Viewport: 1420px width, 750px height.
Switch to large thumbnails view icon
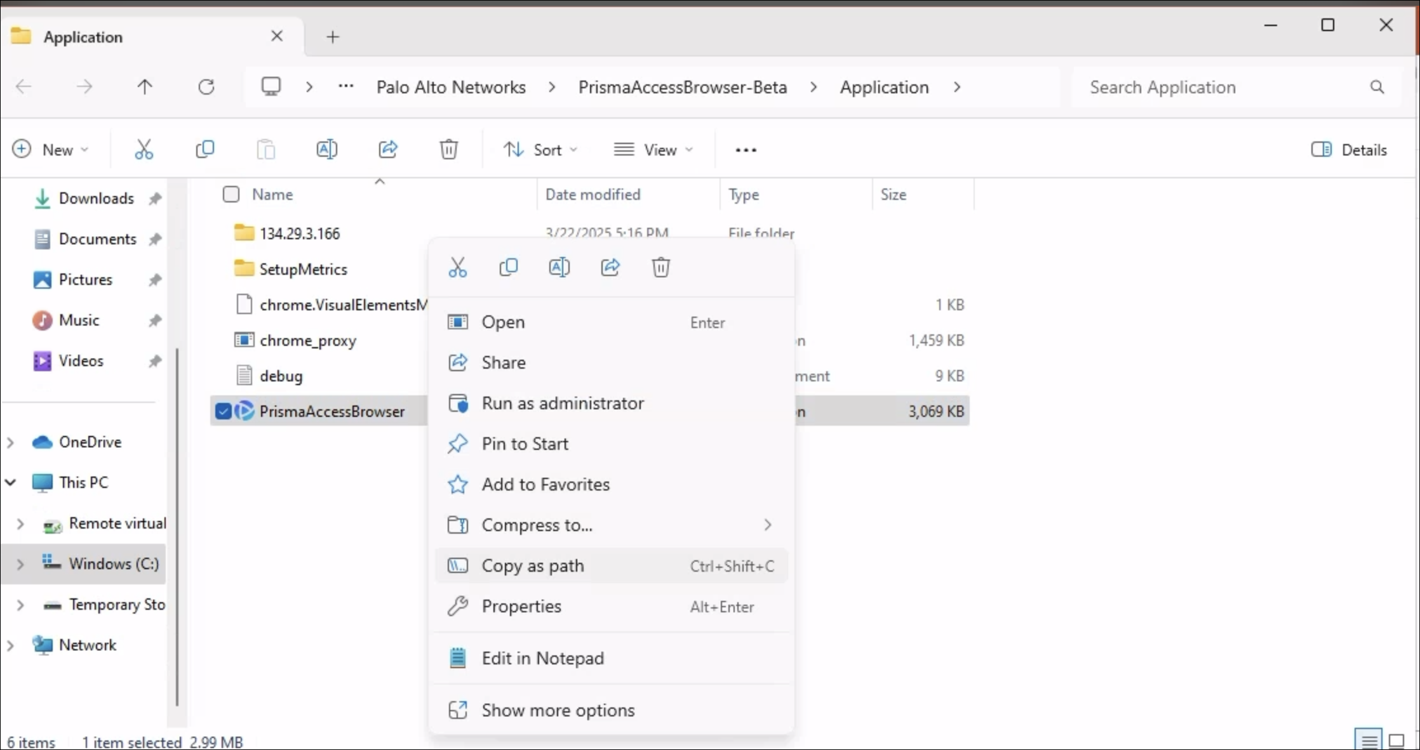[x=1396, y=740]
